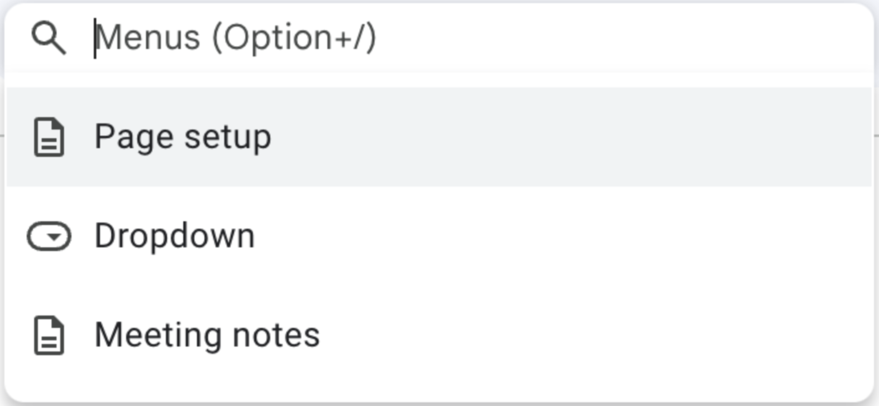
Task: Click the "Page setup" text label
Action: [183, 137]
